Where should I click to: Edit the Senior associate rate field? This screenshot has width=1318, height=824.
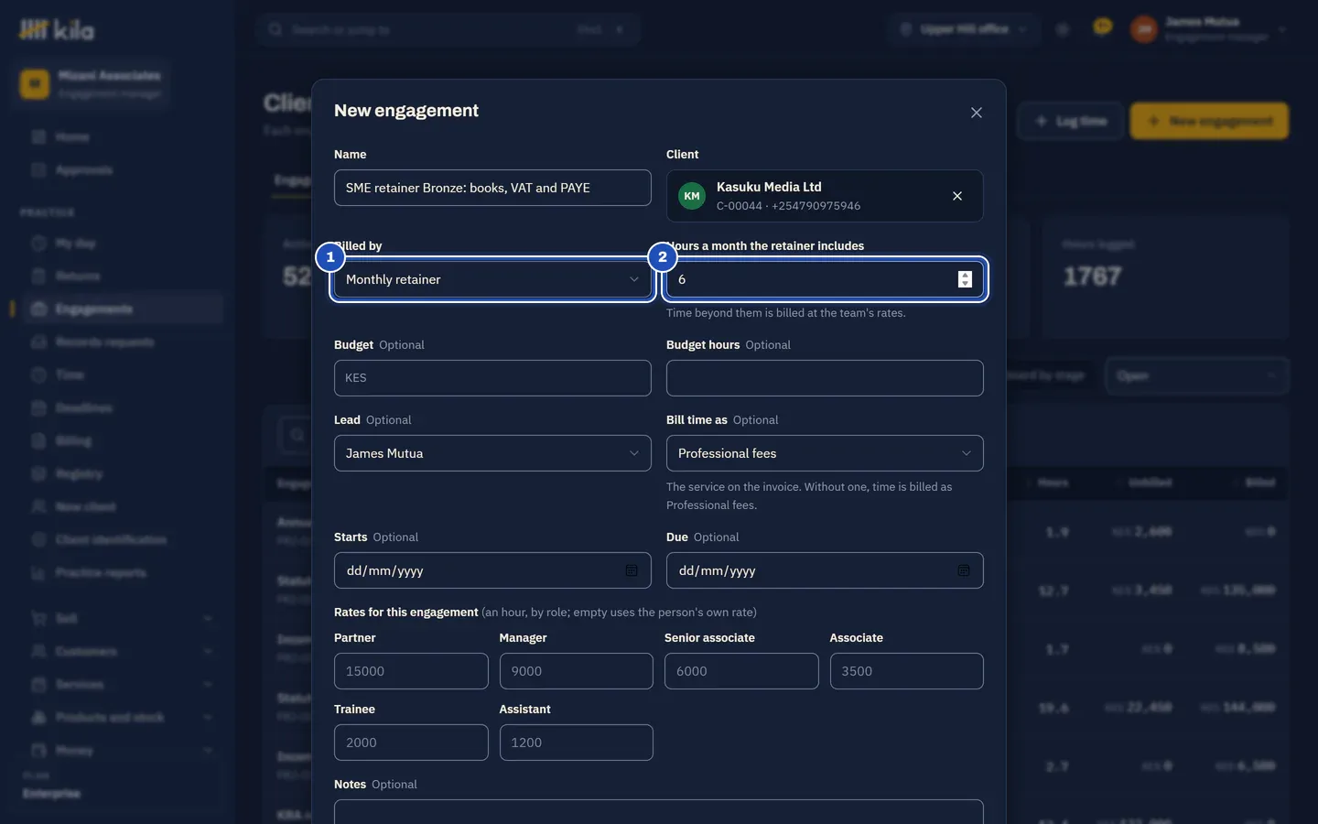pos(741,671)
